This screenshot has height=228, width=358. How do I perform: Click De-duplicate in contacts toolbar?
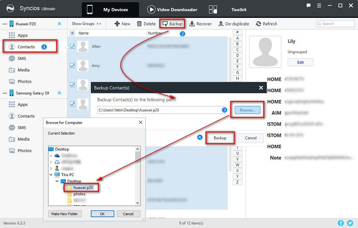(234, 24)
